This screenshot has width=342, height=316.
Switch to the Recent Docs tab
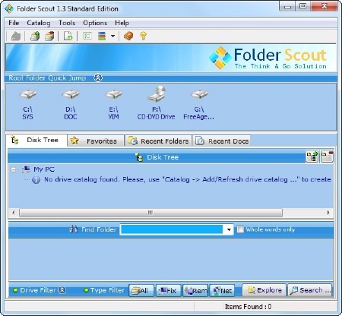click(222, 141)
